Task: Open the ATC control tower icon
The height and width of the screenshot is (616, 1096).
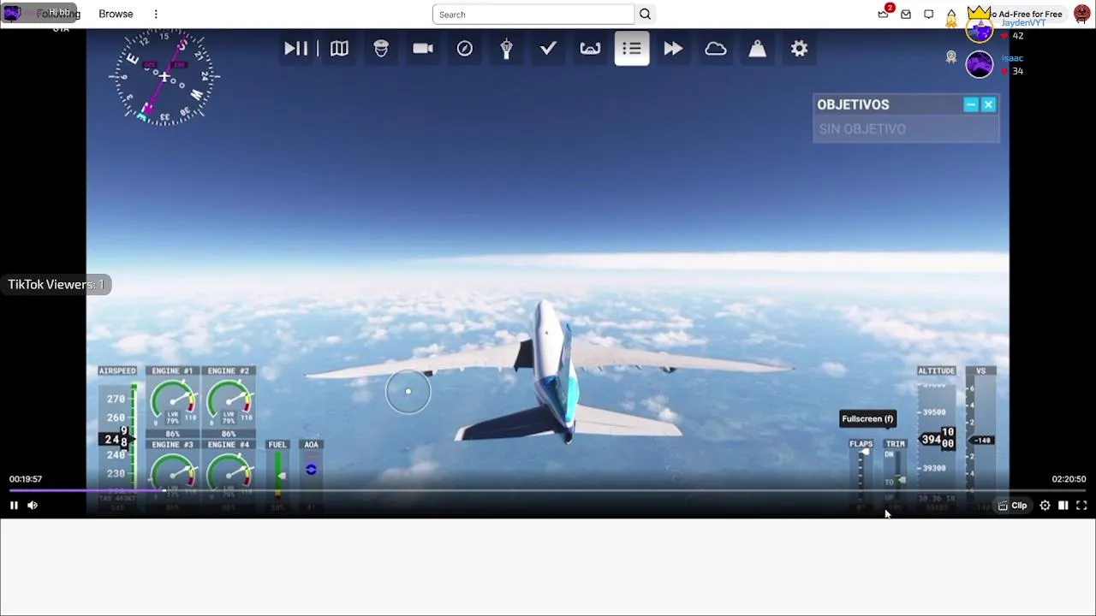Action: pos(506,49)
